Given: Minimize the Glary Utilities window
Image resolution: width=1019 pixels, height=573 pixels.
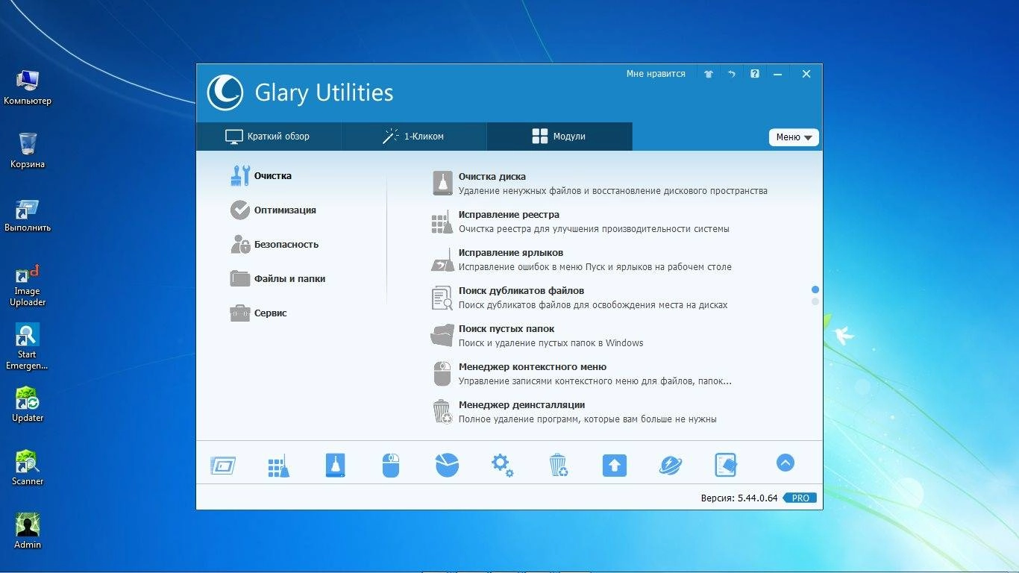Looking at the screenshot, I should coord(778,74).
